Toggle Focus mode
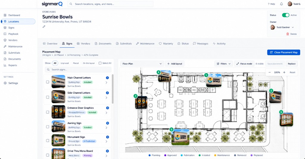 pyautogui.click(x=244, y=64)
